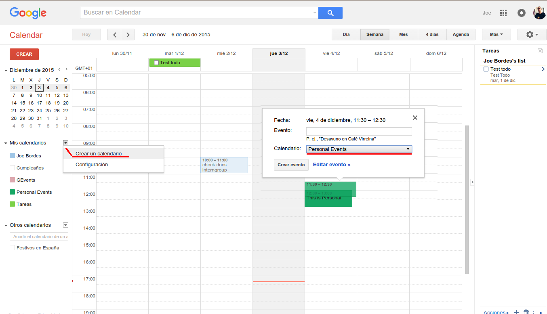Open the settings gear menu
The width and height of the screenshot is (547, 314).
532,35
